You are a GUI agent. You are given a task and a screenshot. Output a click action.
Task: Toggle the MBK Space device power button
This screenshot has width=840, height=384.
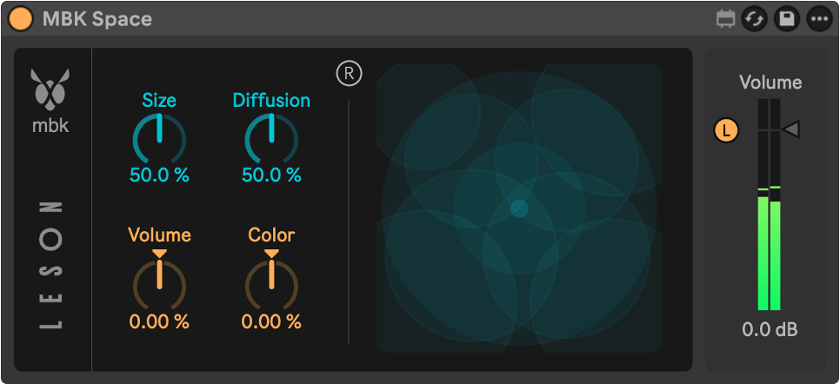click(21, 19)
